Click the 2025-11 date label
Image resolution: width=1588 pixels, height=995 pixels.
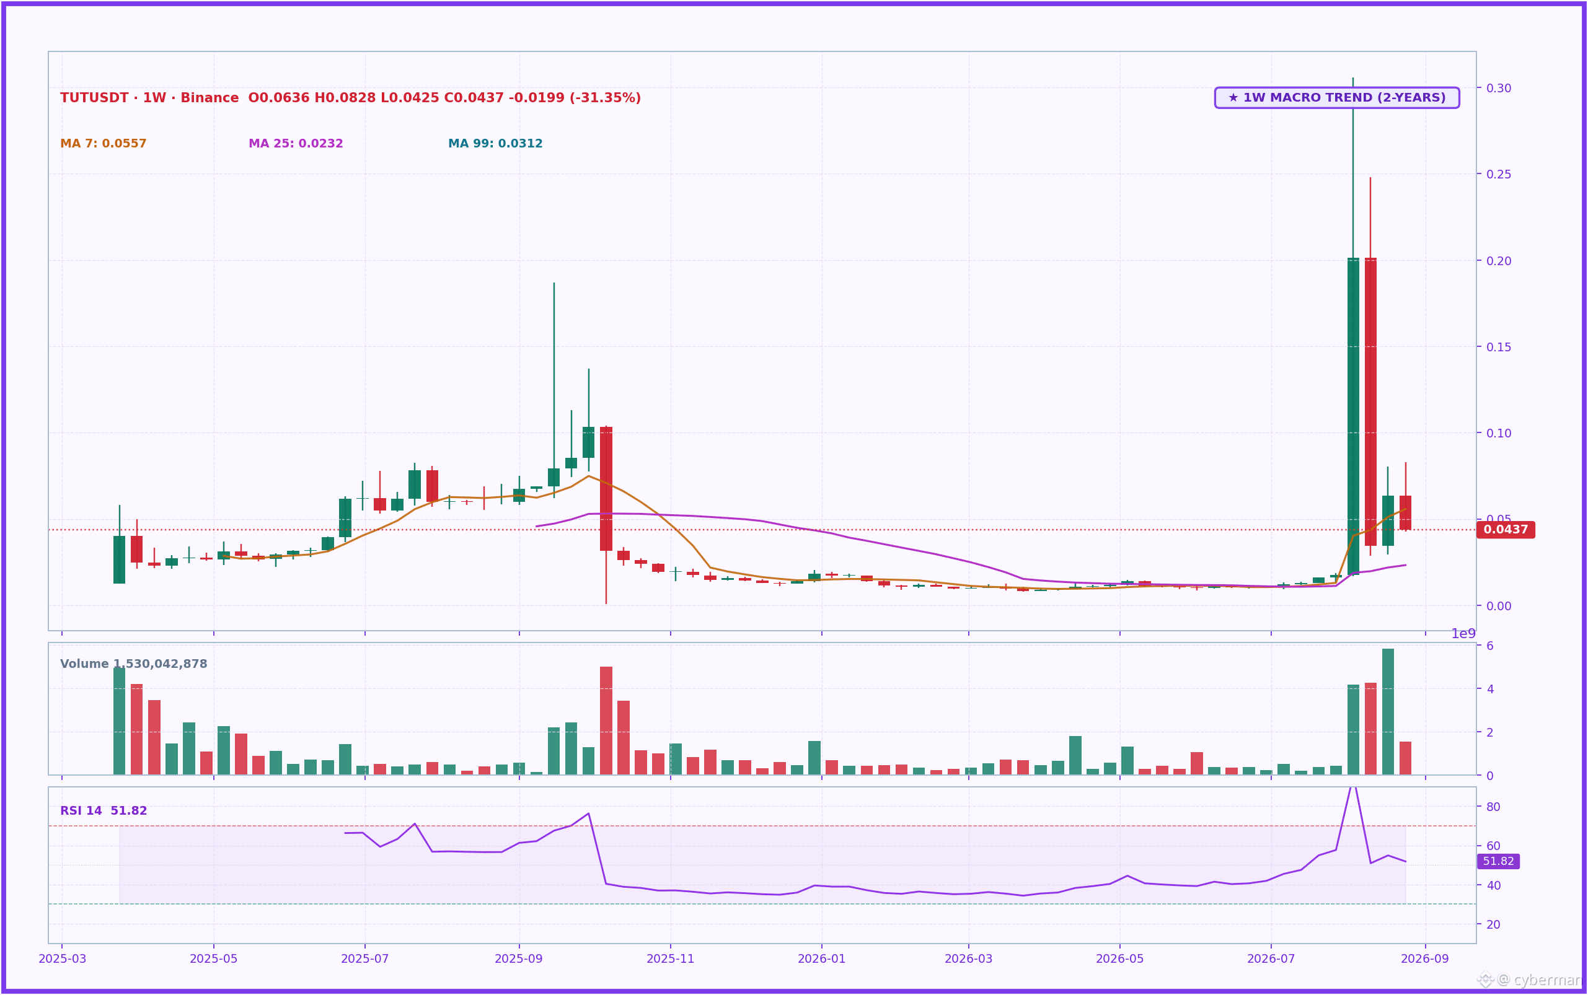tap(670, 959)
